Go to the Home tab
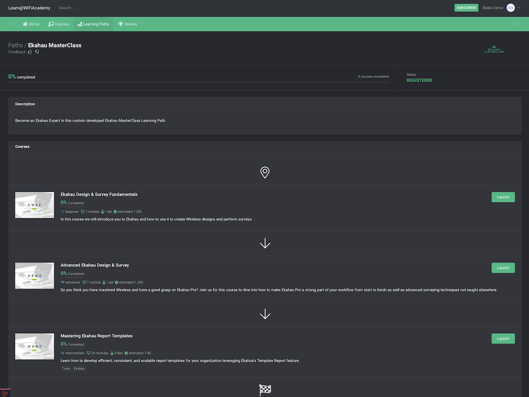The width and height of the screenshot is (529, 397). [31, 24]
